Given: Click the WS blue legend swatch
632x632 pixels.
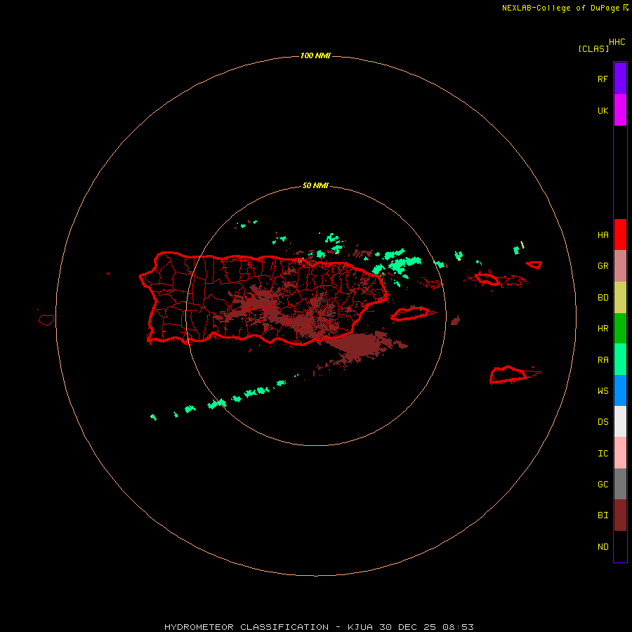Looking at the screenshot, I should click(620, 390).
